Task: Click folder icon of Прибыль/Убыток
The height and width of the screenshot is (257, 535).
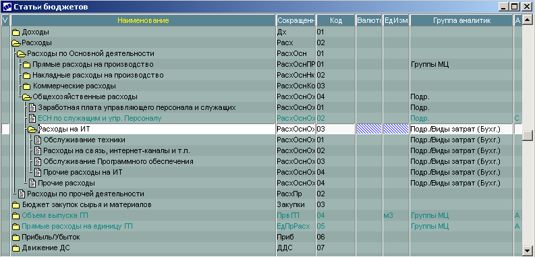Action: click(x=16, y=237)
